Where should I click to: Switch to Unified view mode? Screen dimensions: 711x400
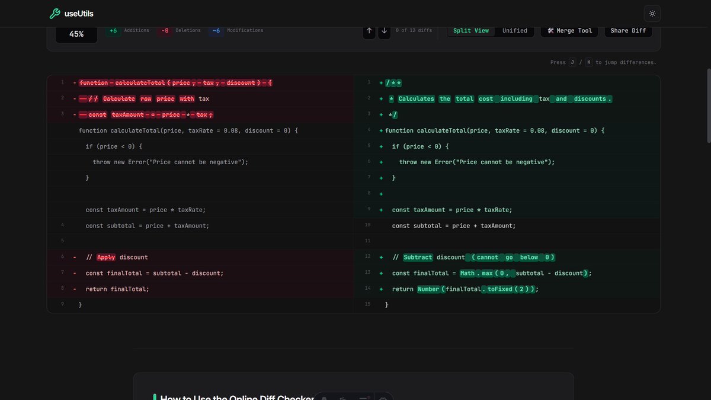(515, 31)
